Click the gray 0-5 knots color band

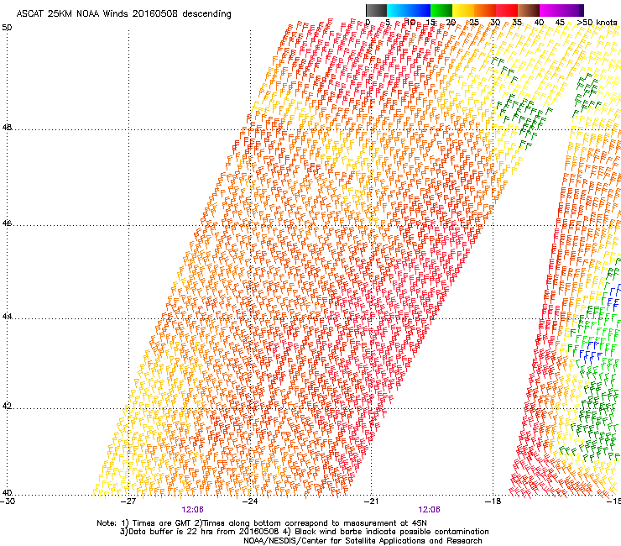click(x=376, y=10)
